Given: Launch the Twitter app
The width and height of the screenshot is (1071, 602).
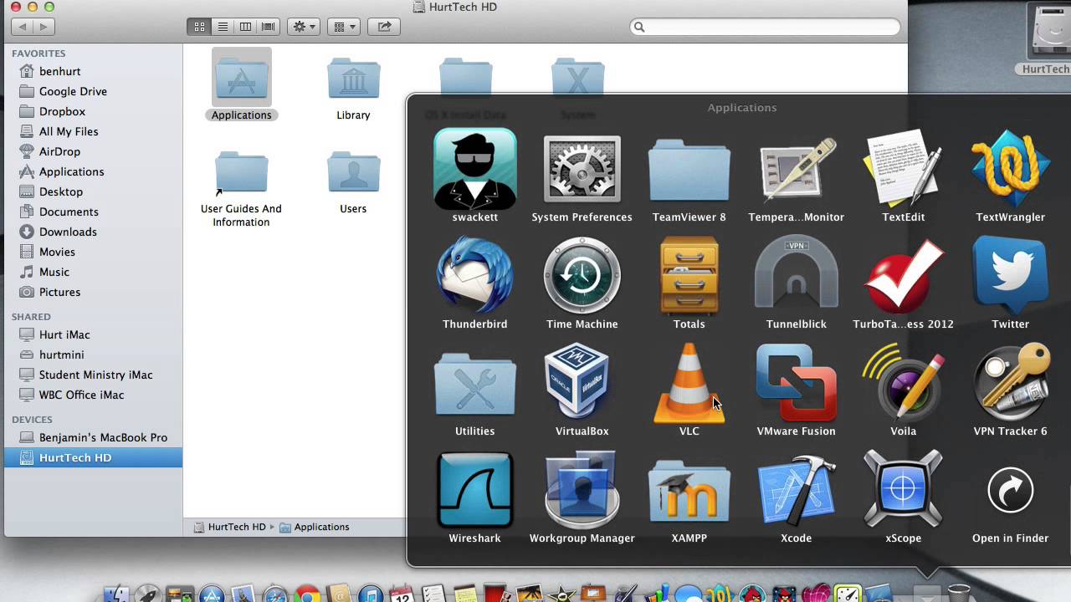Looking at the screenshot, I should (x=1010, y=276).
